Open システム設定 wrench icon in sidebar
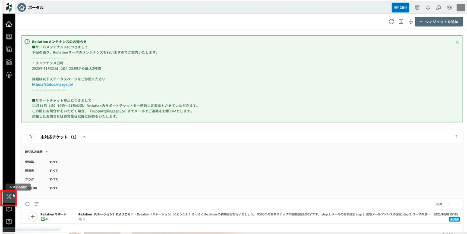 (x=9, y=197)
